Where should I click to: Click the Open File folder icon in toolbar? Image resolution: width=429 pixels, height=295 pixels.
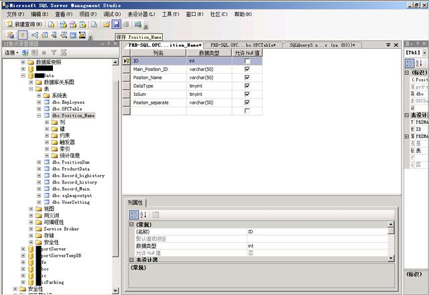click(106, 24)
